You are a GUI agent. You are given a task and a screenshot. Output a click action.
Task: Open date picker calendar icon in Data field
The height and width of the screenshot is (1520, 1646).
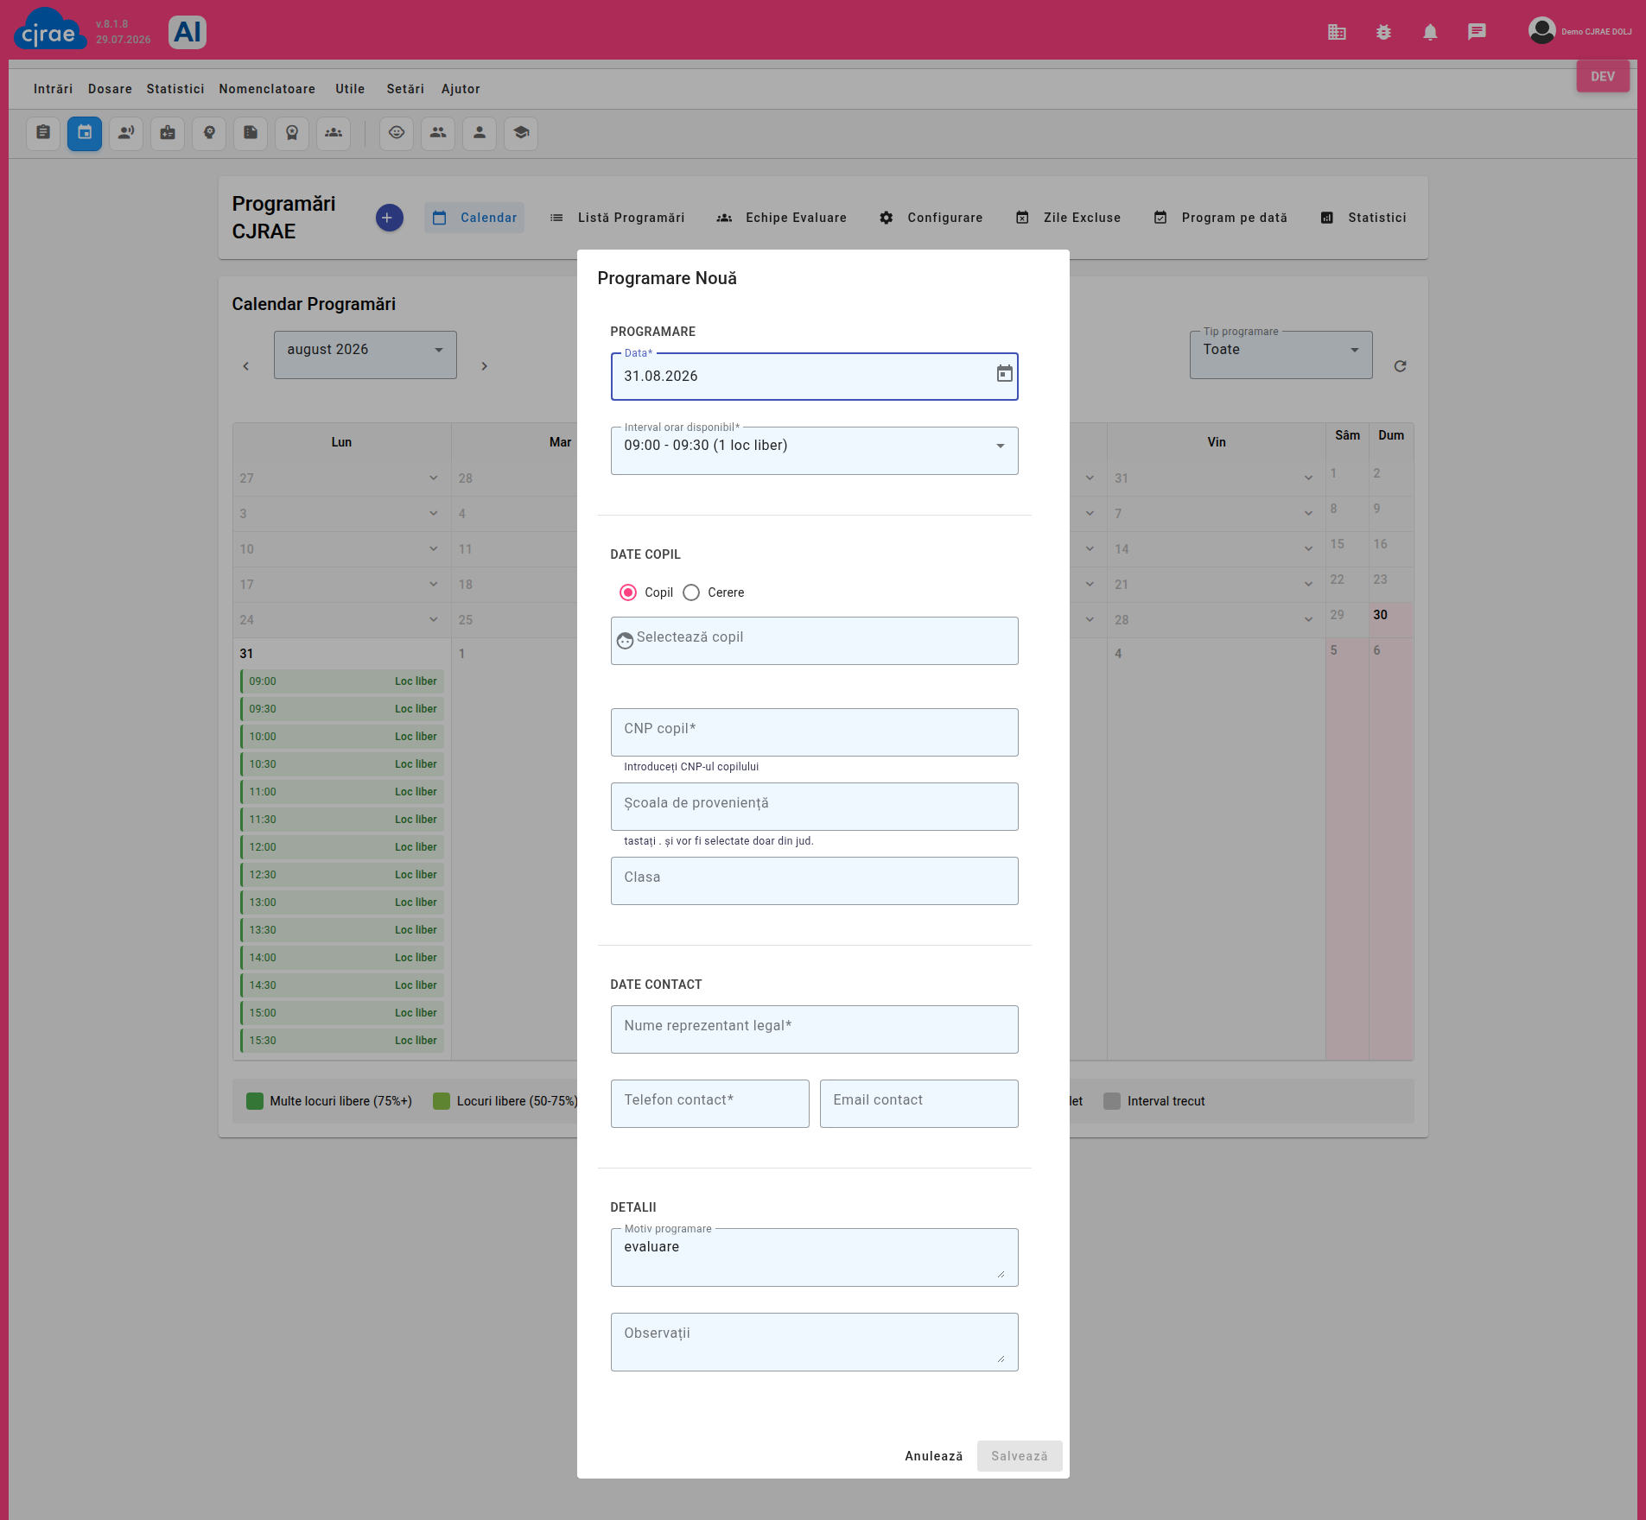1004,374
